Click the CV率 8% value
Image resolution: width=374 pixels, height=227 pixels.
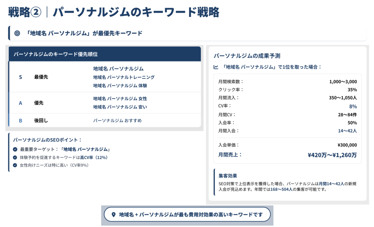[x=352, y=106]
